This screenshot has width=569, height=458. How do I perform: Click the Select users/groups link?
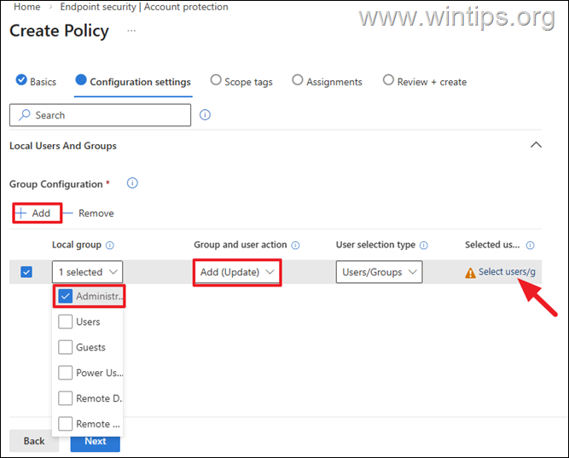coord(507,272)
